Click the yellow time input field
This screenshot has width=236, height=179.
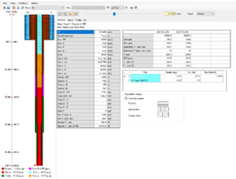(x=170, y=14)
